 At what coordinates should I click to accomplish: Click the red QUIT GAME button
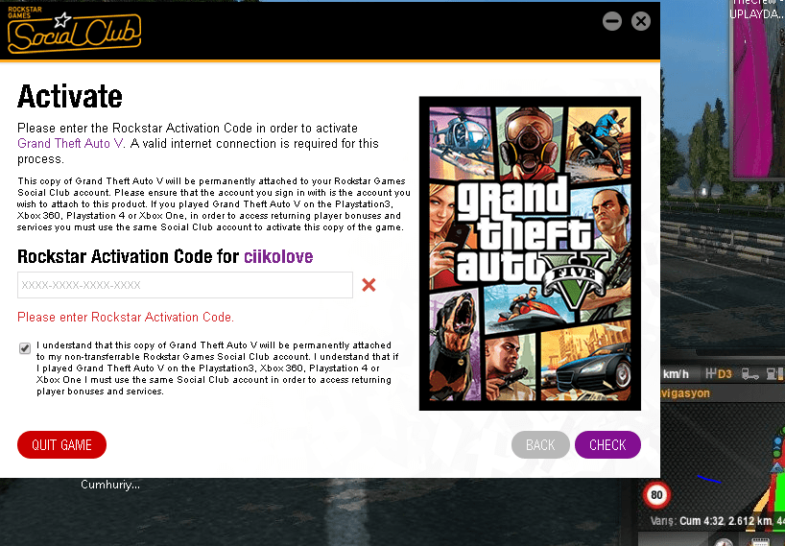coord(61,445)
